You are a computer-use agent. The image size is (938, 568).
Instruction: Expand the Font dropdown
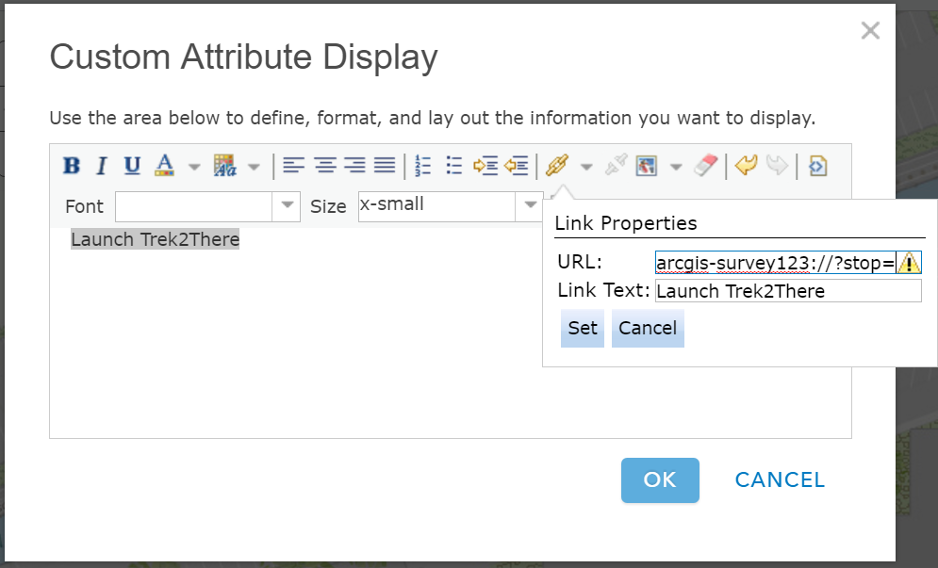pos(286,206)
